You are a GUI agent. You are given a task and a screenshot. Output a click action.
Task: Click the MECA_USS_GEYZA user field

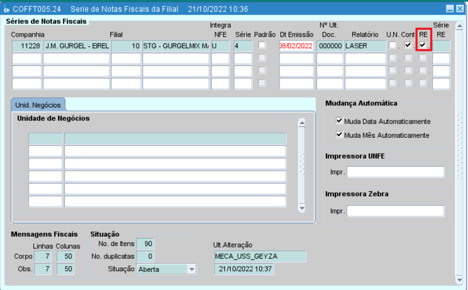point(260,256)
